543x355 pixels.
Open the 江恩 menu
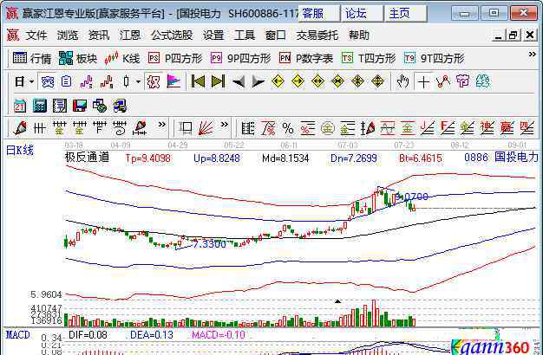click(x=130, y=35)
